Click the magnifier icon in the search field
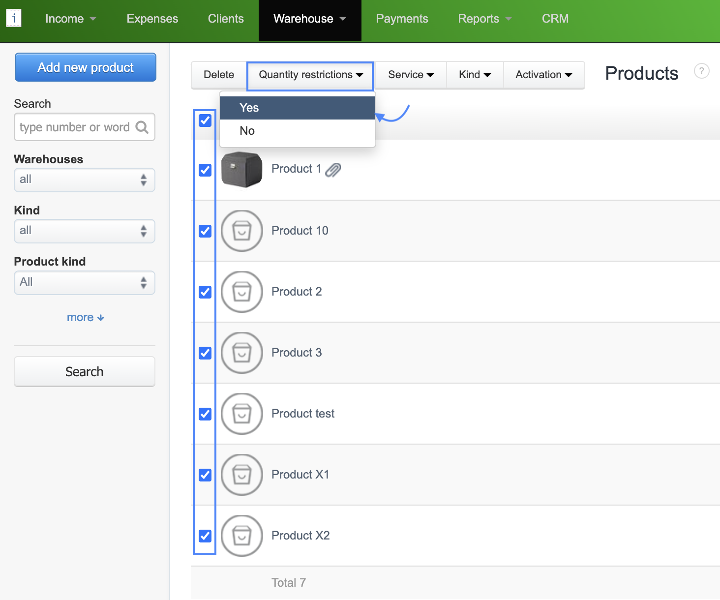This screenshot has height=600, width=720. pos(142,127)
